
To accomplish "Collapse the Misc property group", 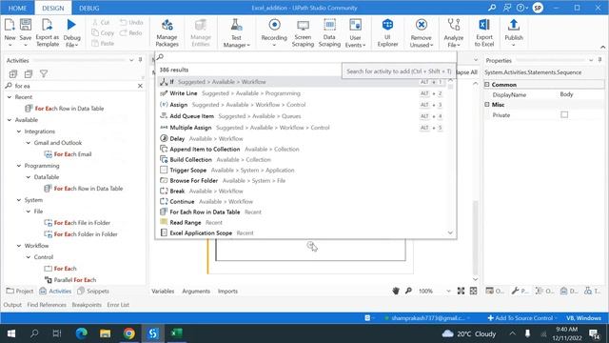I will (x=487, y=105).
